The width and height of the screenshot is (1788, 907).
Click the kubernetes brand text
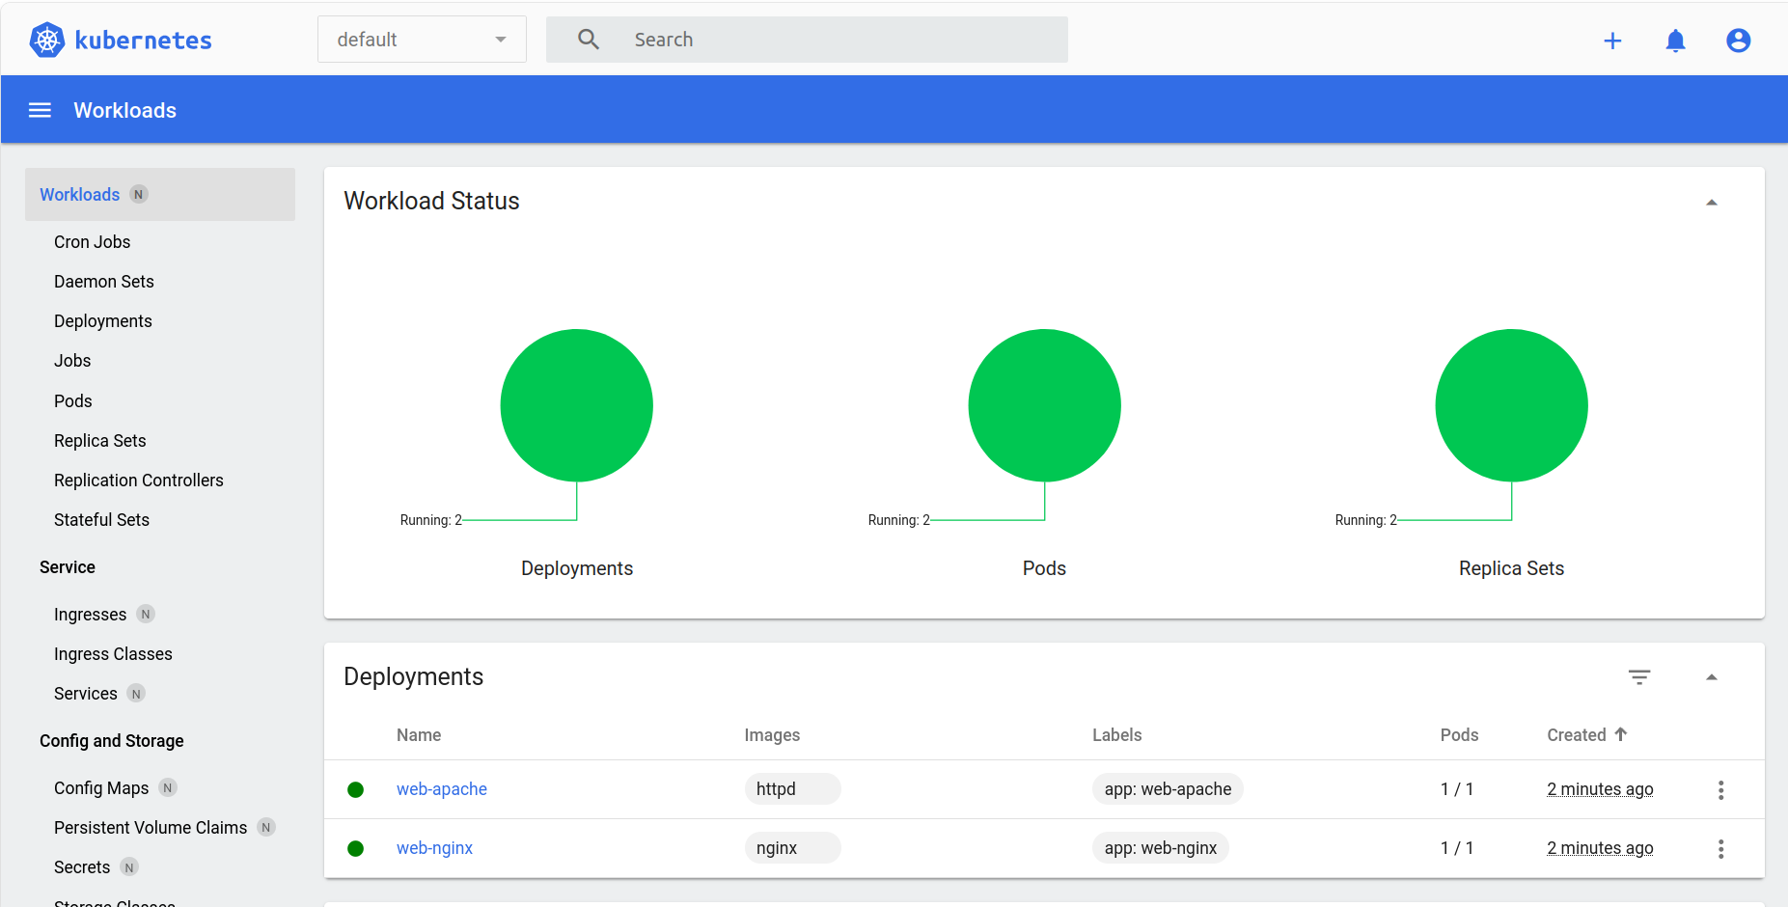click(143, 41)
